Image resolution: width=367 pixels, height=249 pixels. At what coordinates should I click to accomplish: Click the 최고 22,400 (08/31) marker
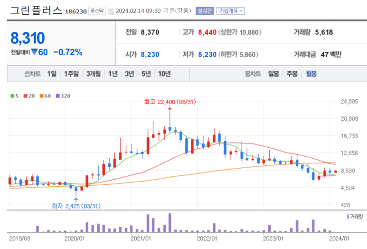point(170,102)
